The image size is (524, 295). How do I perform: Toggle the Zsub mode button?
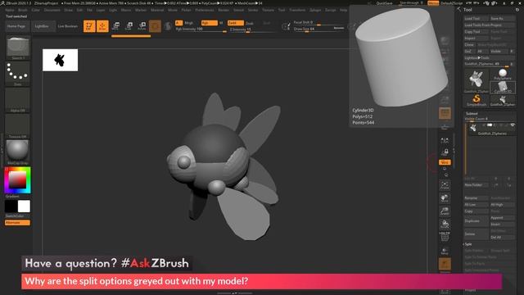pyautogui.click(x=250, y=23)
